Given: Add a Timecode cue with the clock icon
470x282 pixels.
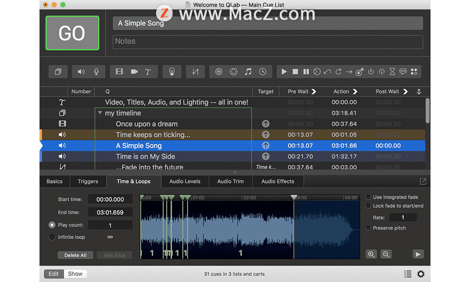Looking at the screenshot, I should point(263,71).
